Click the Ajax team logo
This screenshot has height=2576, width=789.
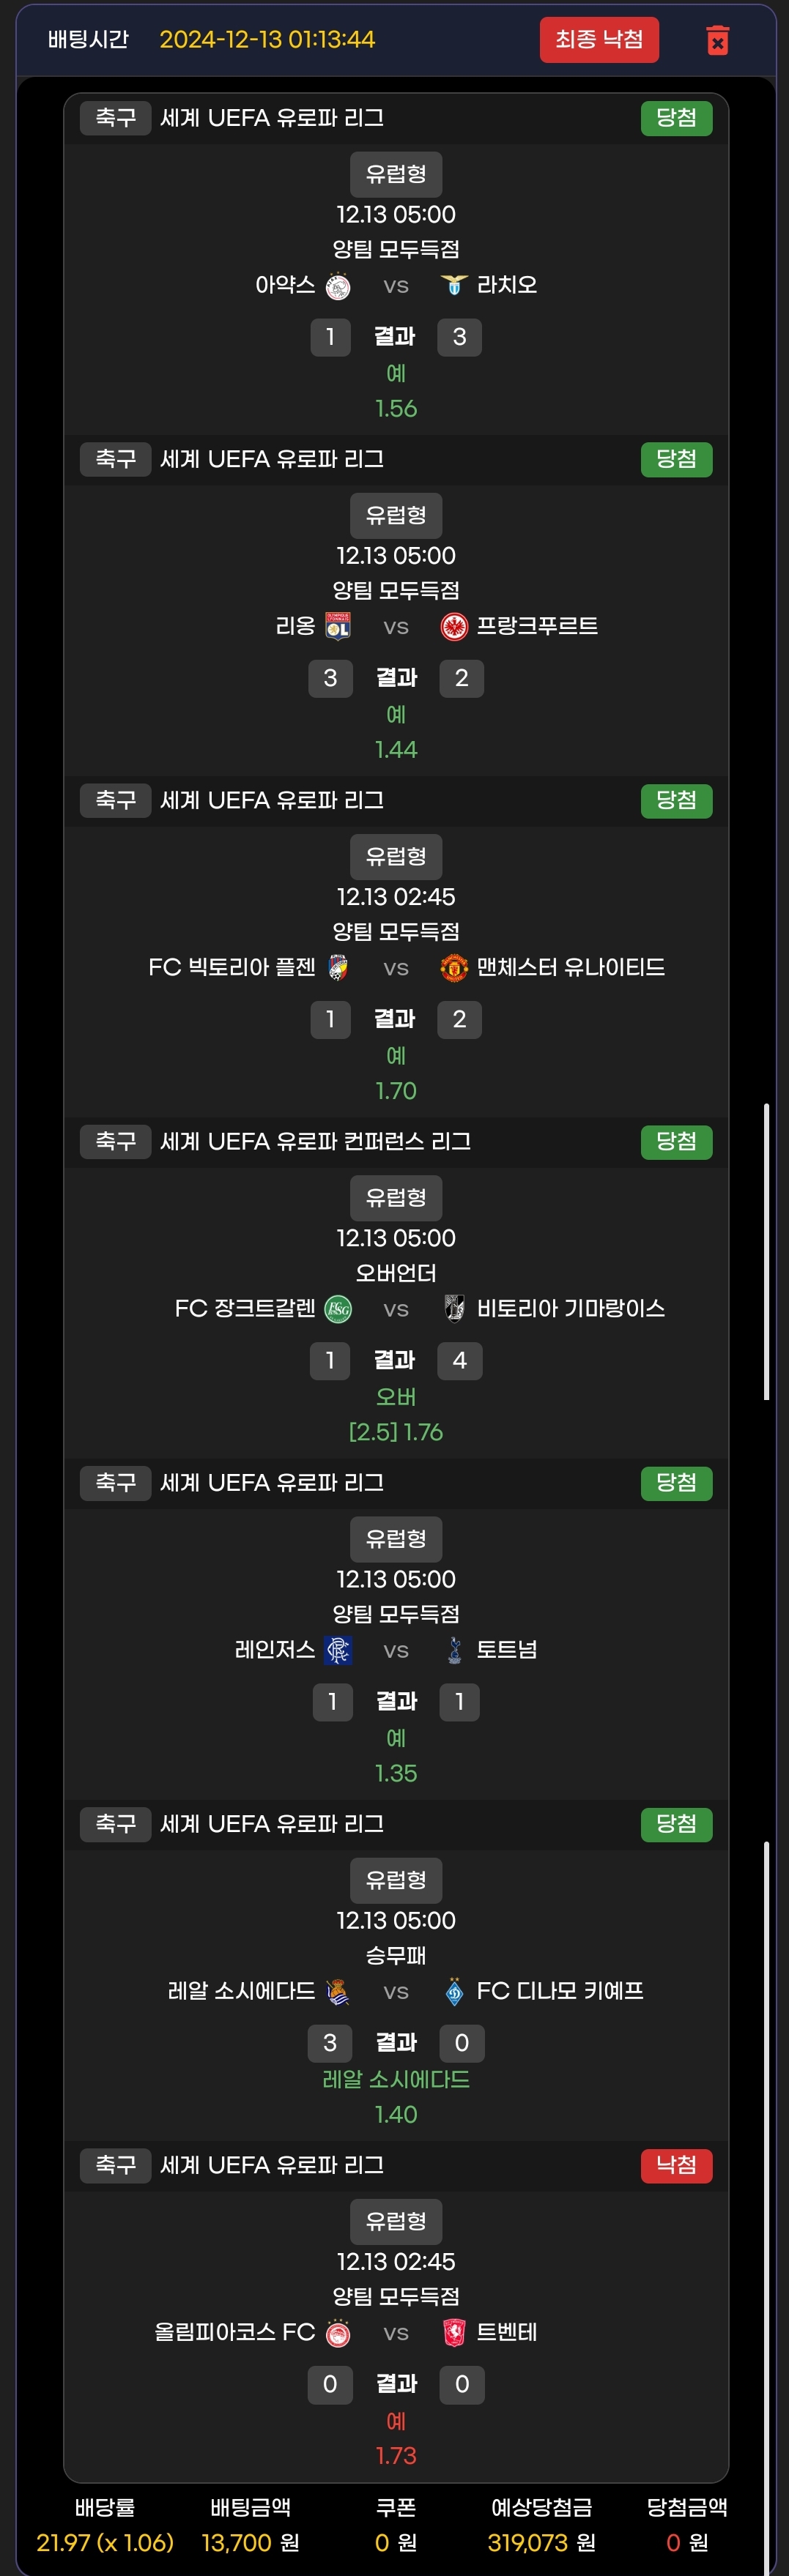click(338, 286)
